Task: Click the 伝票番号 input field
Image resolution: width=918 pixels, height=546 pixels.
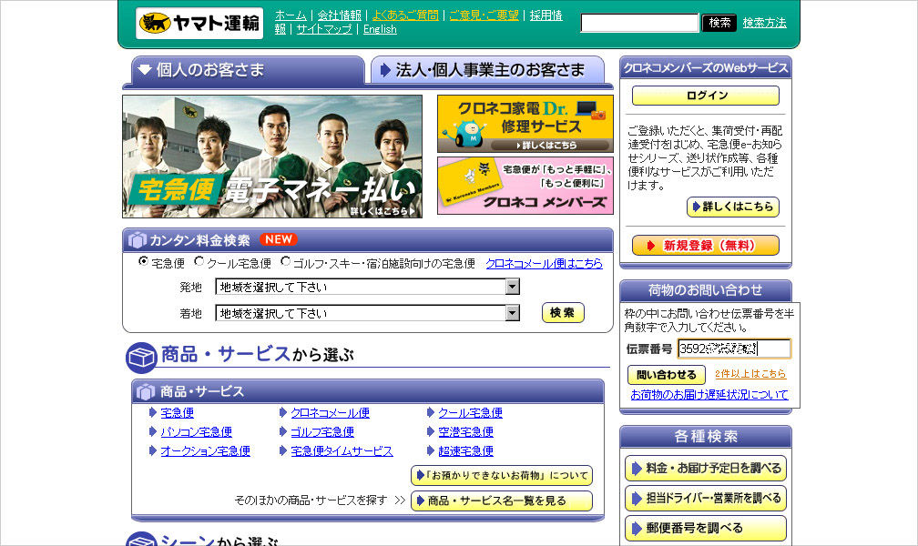Action: click(x=734, y=349)
